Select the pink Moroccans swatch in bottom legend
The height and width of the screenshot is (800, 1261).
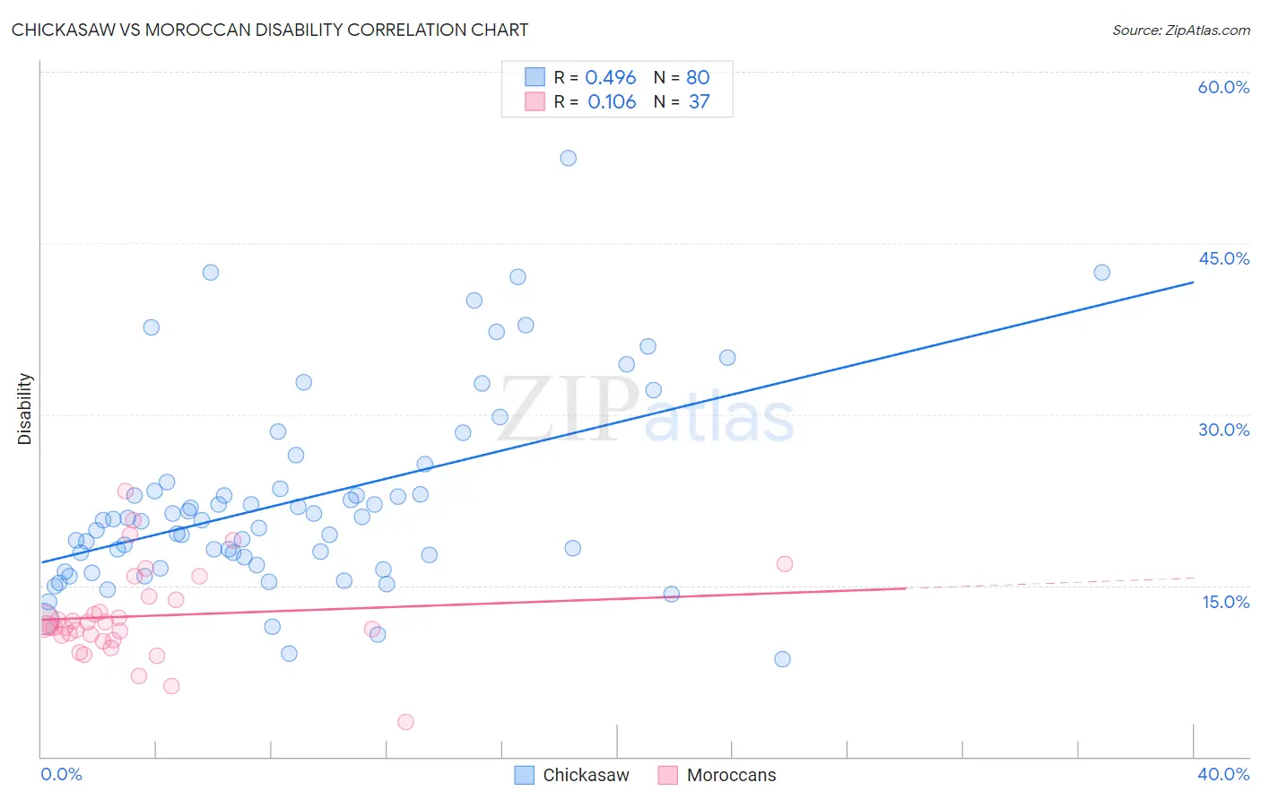coord(667,775)
